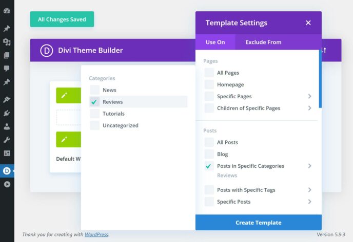Image resolution: width=353 pixels, height=242 pixels.
Task: Open the WordPress link in footer
Action: click(96, 235)
